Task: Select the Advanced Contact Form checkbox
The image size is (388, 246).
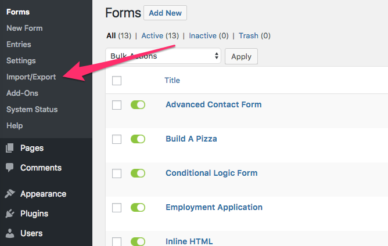Action: [x=117, y=105]
